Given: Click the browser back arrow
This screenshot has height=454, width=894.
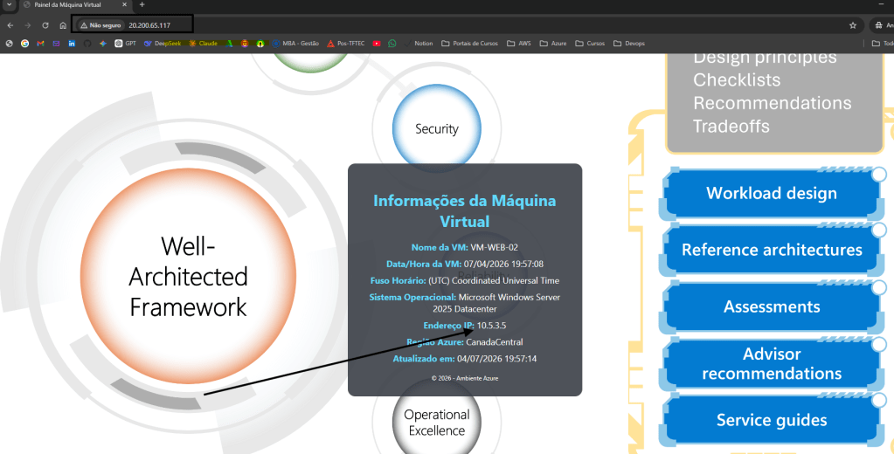Looking at the screenshot, I should tap(10, 25).
